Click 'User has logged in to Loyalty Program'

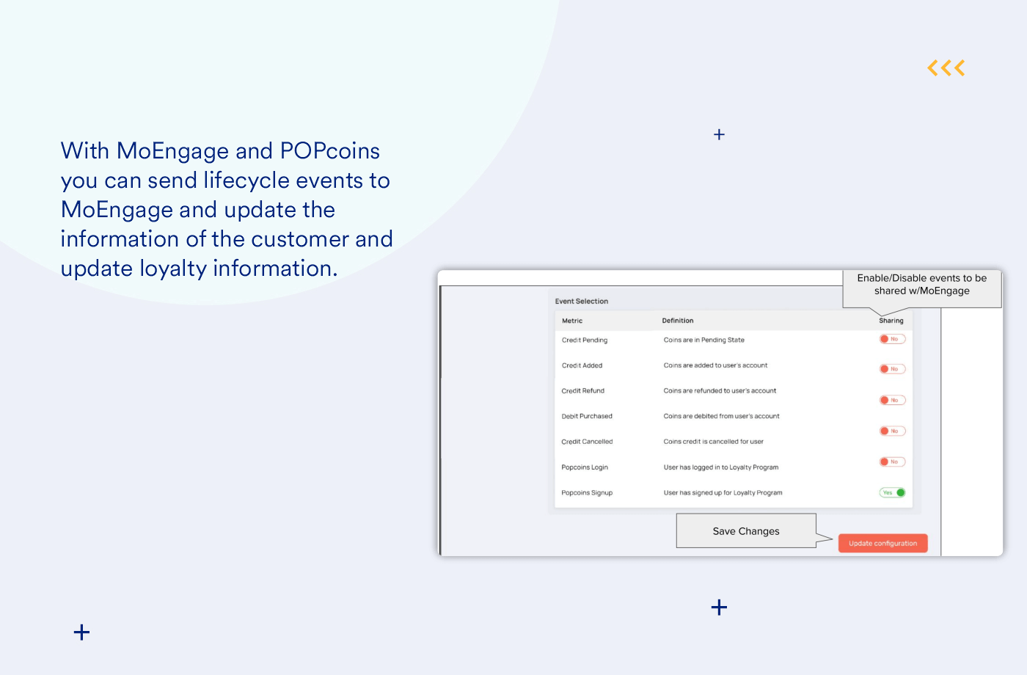[x=721, y=467]
